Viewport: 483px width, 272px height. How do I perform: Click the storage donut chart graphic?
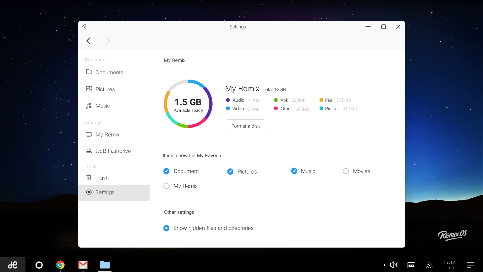pyautogui.click(x=188, y=104)
